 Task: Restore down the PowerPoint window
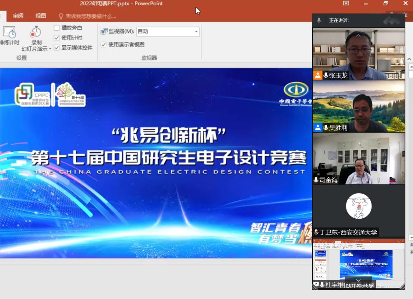click(x=386, y=3)
